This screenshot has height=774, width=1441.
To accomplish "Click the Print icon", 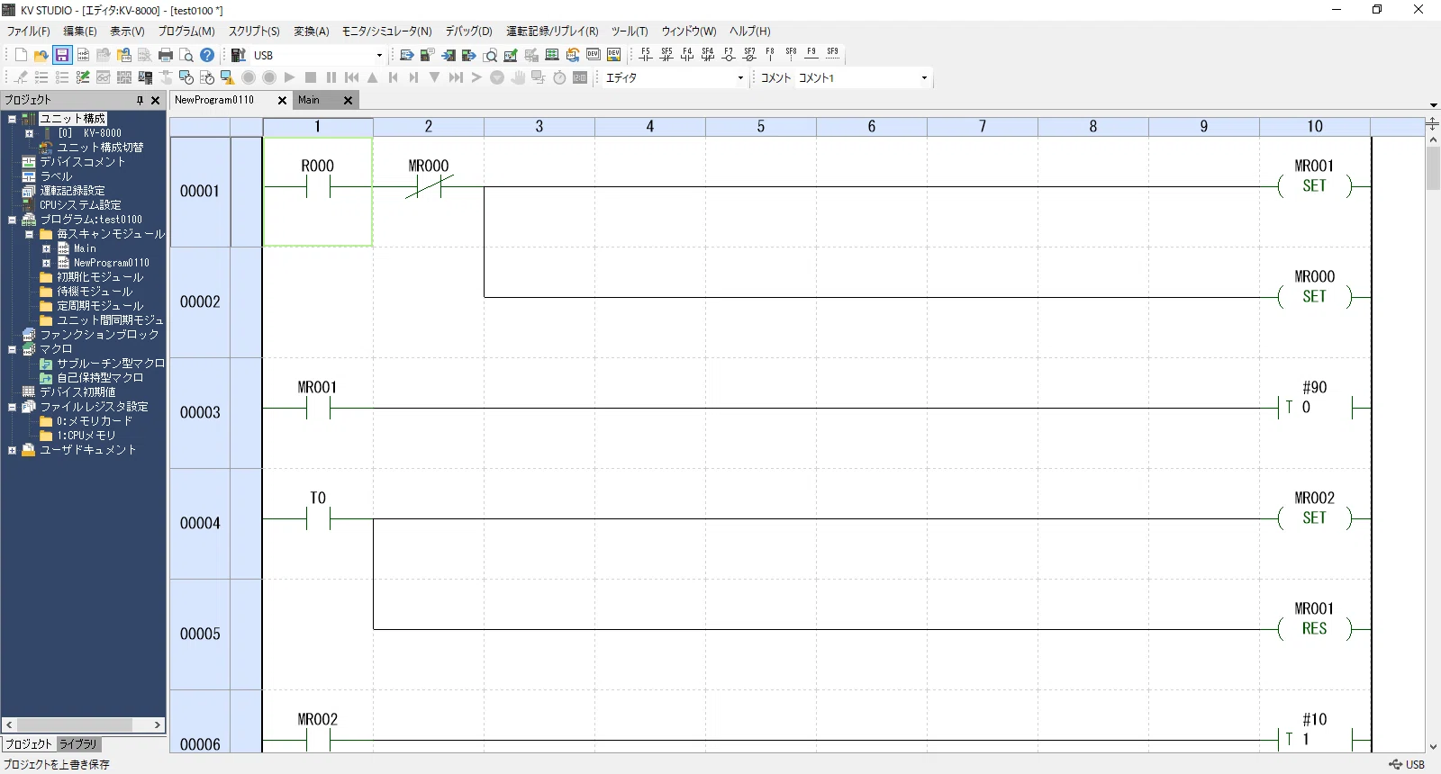I will click(x=166, y=55).
